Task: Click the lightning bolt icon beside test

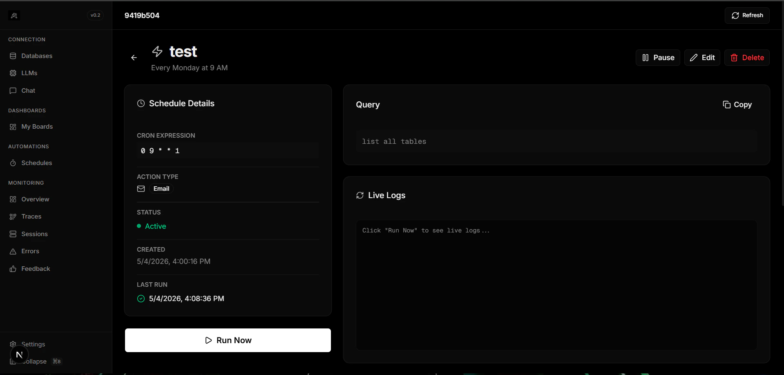Action: click(x=157, y=51)
